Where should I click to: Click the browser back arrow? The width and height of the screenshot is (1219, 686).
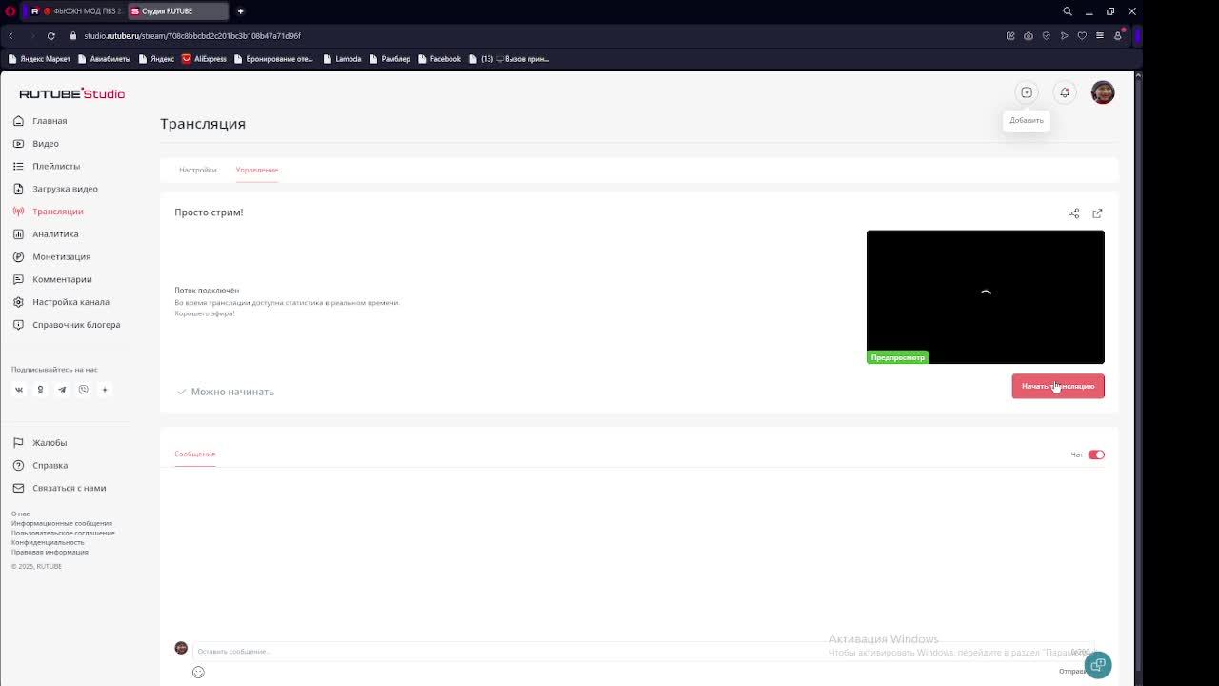point(10,36)
